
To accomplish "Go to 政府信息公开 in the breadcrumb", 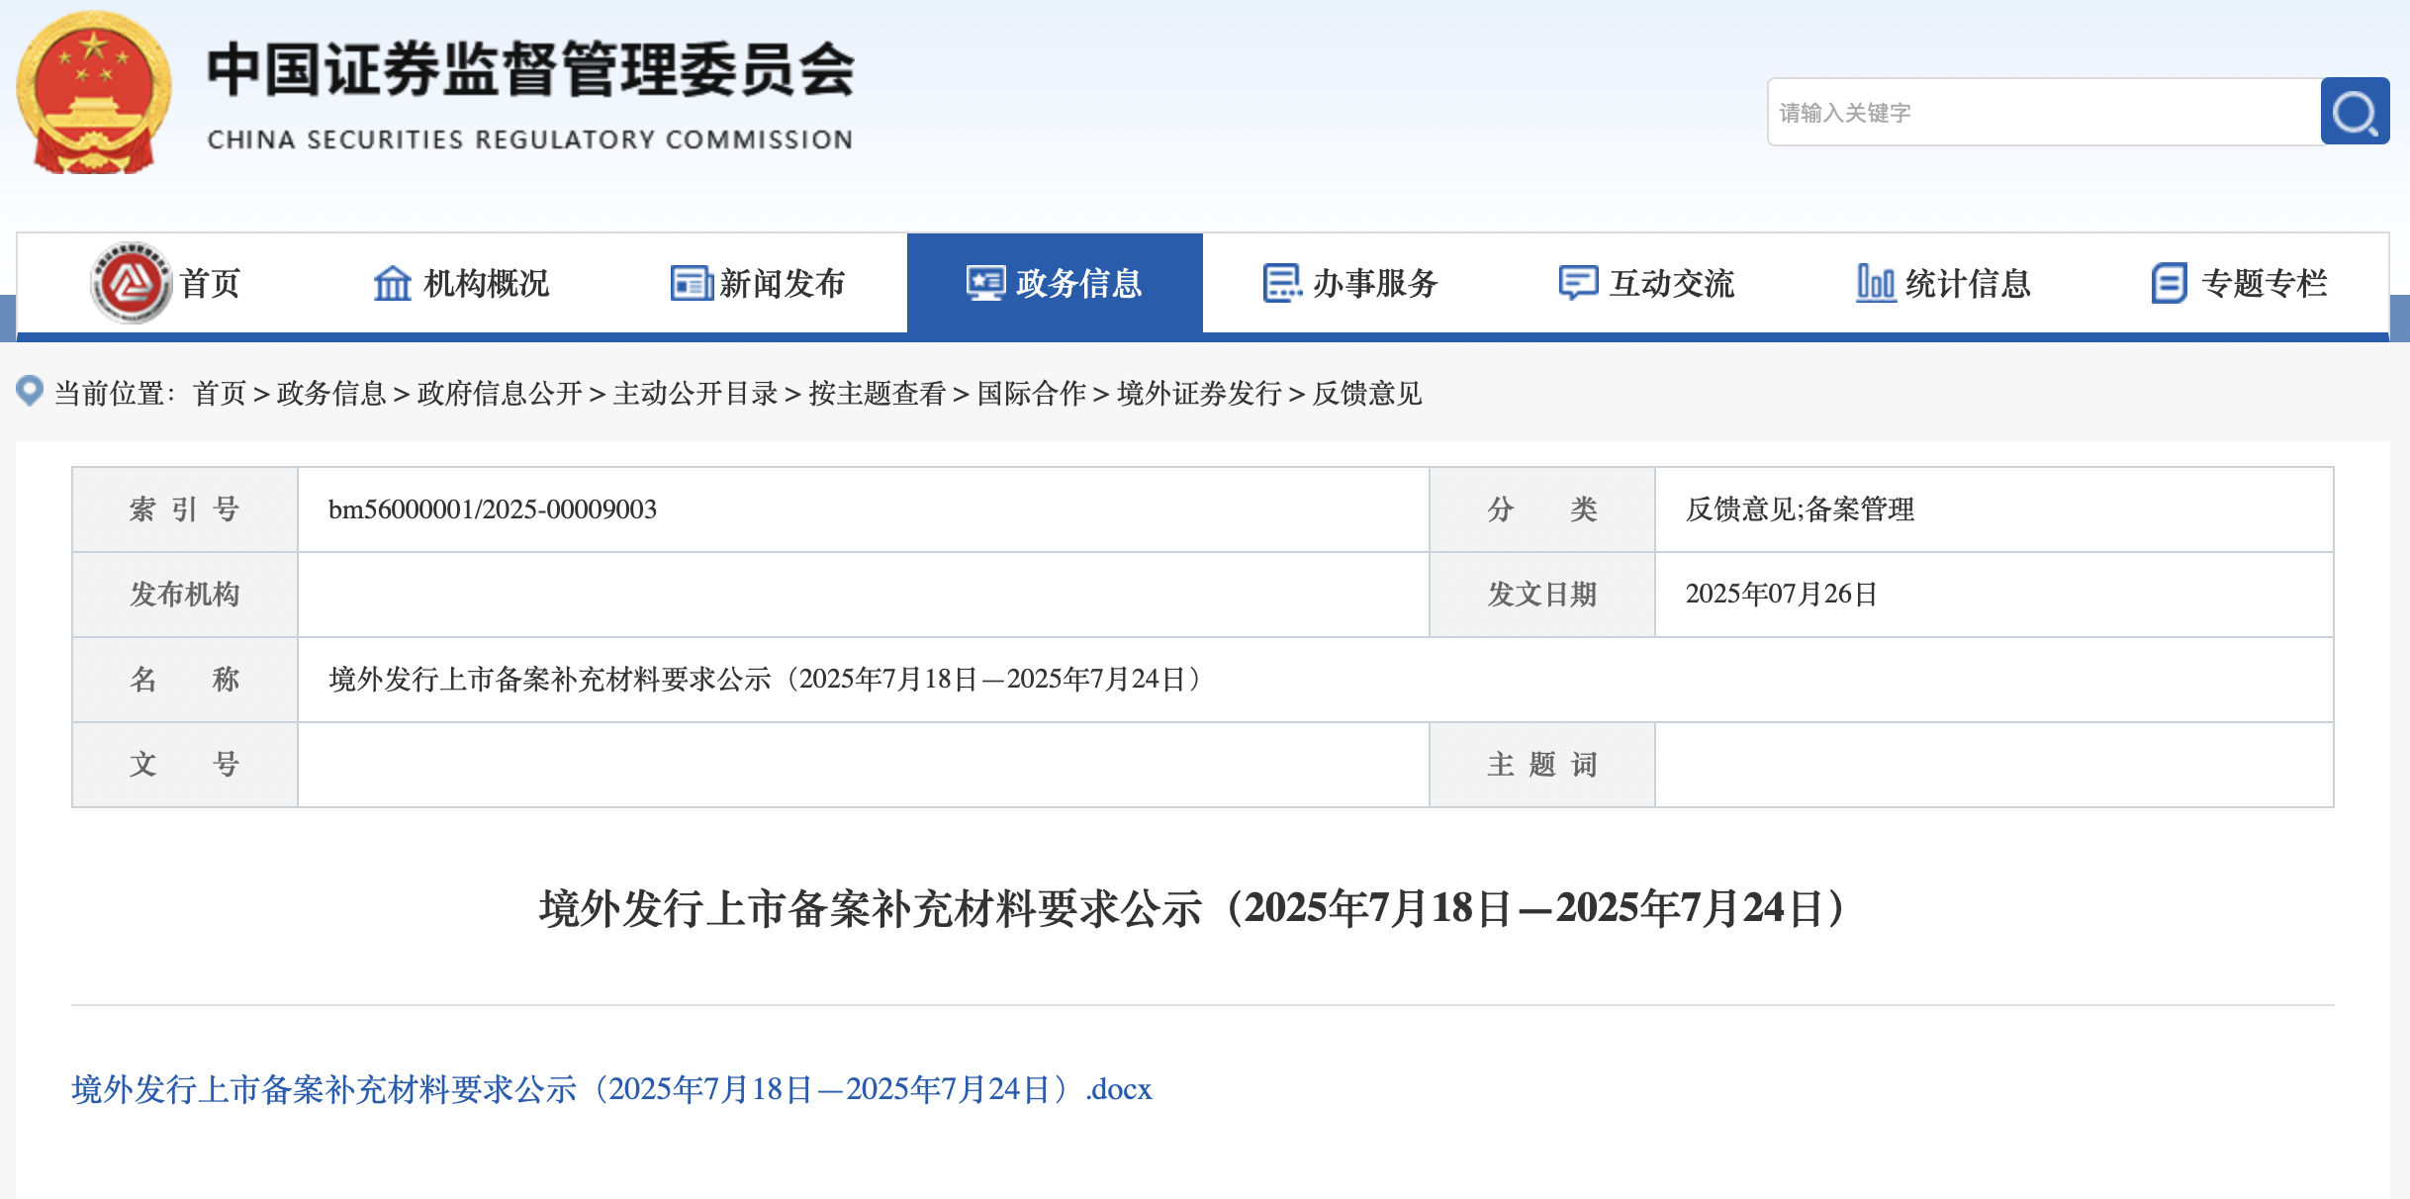I will point(500,394).
